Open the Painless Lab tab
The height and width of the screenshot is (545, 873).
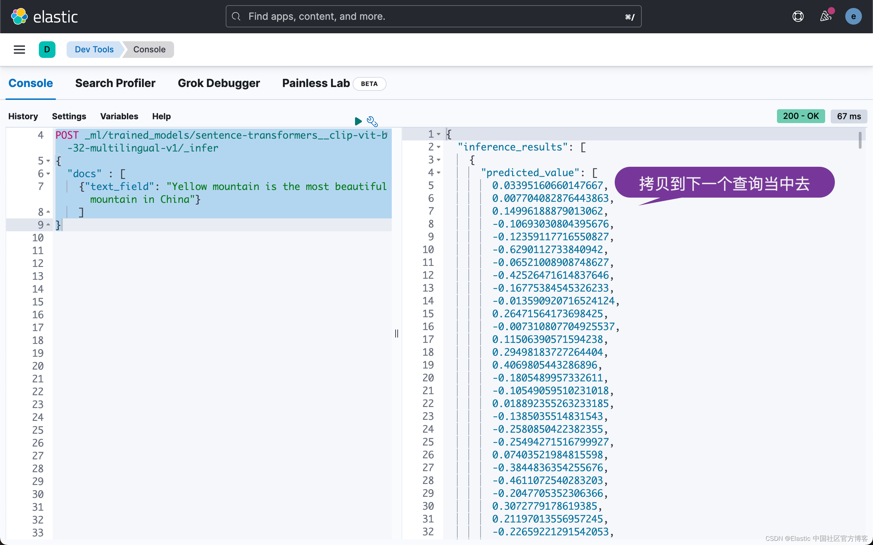(316, 83)
